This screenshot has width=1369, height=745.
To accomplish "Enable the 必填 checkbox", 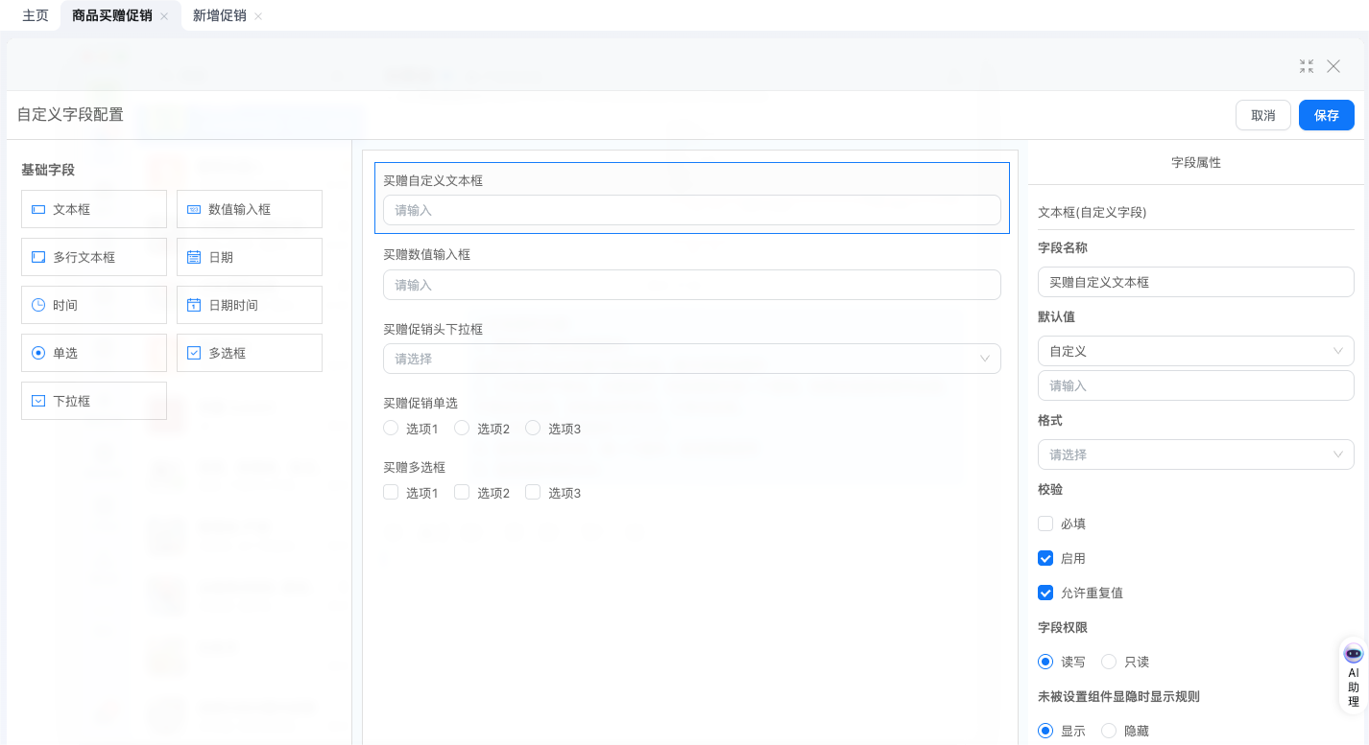I will tap(1046, 524).
